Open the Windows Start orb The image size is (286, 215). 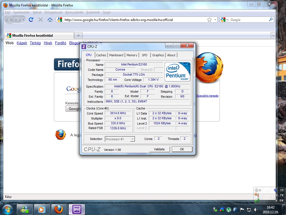(7, 209)
